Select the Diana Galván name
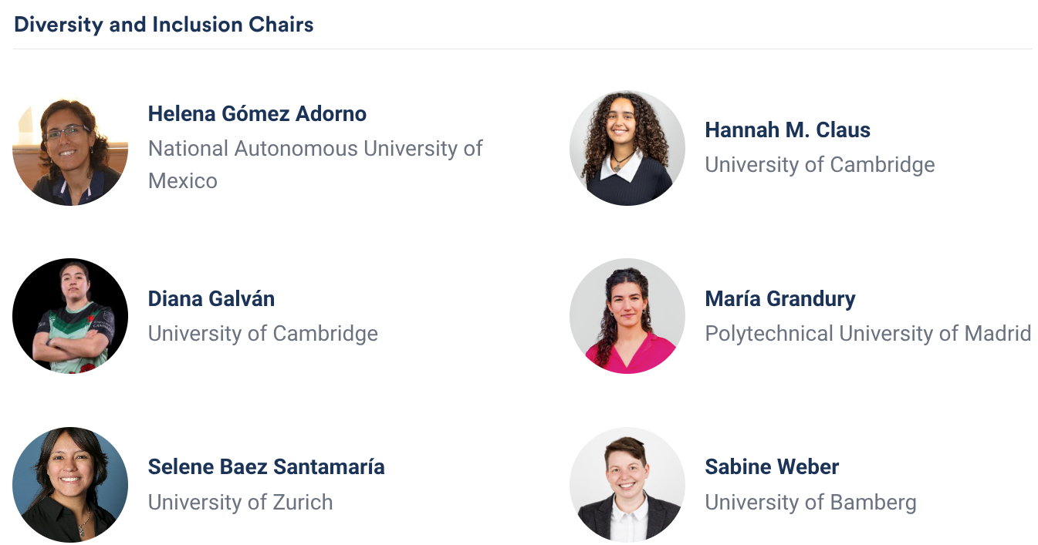The height and width of the screenshot is (545, 1038). pos(211,298)
